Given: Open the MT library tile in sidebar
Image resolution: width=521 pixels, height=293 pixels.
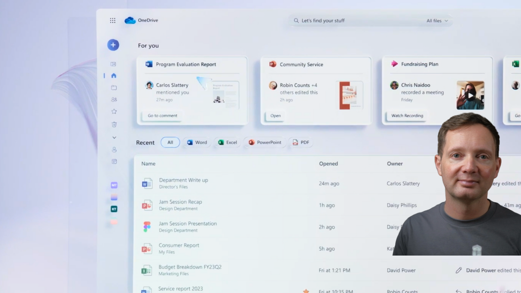Looking at the screenshot, I should [x=114, y=185].
